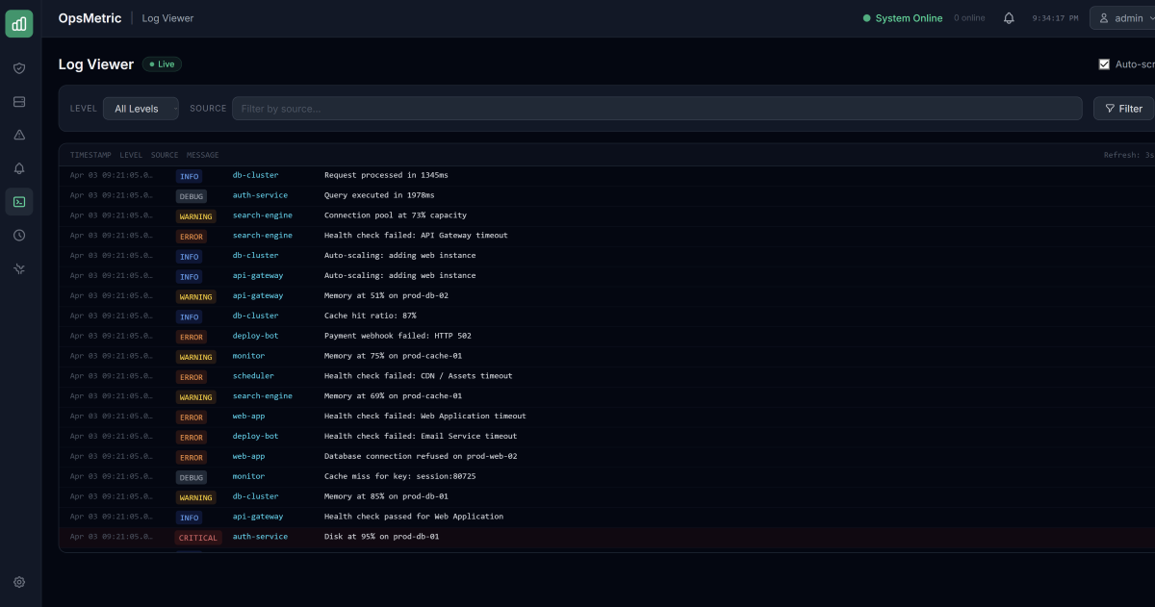This screenshot has width=1155, height=607.
Task: Switch to the Log Viewer breadcrumb
Action: (167, 17)
